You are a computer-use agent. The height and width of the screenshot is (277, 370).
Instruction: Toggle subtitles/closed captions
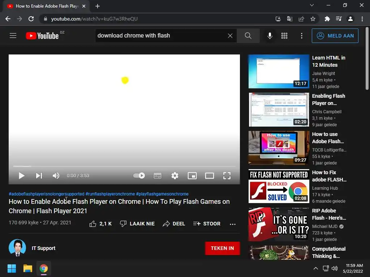(158, 176)
